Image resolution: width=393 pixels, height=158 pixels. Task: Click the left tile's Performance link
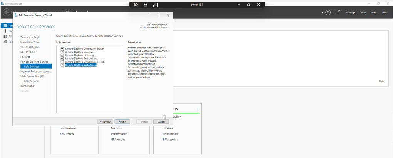pyautogui.click(x=68, y=128)
